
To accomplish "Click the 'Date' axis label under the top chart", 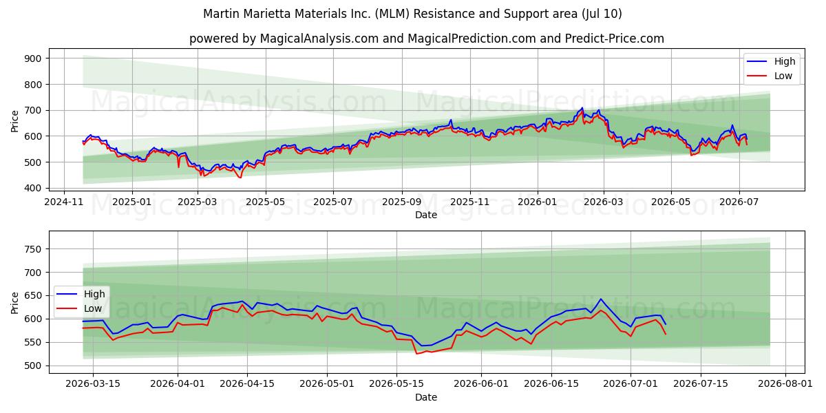I will coord(426,215).
